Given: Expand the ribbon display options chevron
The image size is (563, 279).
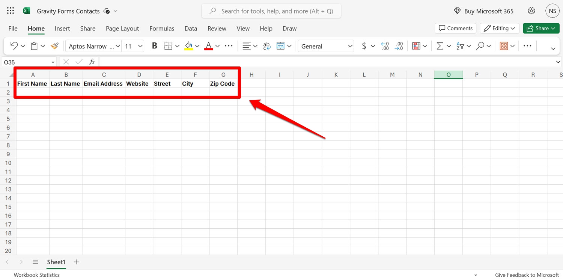Looking at the screenshot, I should coord(553,48).
